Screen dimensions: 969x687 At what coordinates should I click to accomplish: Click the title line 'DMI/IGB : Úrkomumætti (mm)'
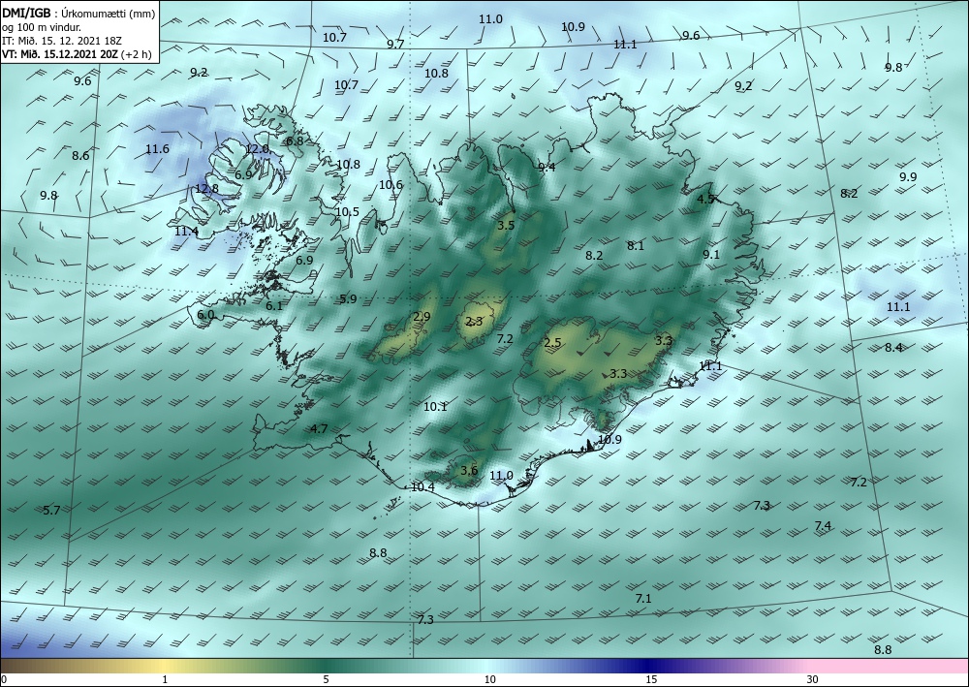(78, 13)
